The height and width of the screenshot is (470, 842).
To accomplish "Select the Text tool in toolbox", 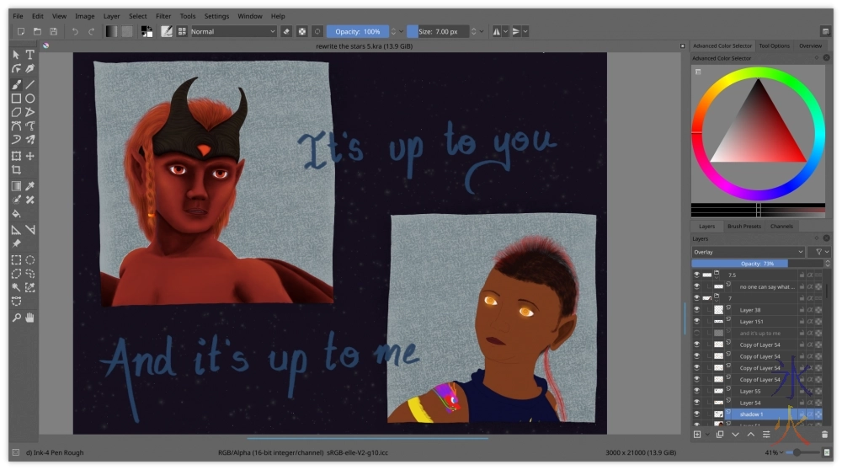I will [30, 55].
